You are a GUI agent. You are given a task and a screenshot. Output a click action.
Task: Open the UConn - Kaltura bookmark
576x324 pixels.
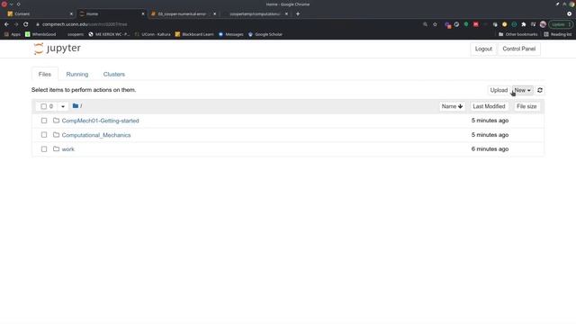[152, 34]
